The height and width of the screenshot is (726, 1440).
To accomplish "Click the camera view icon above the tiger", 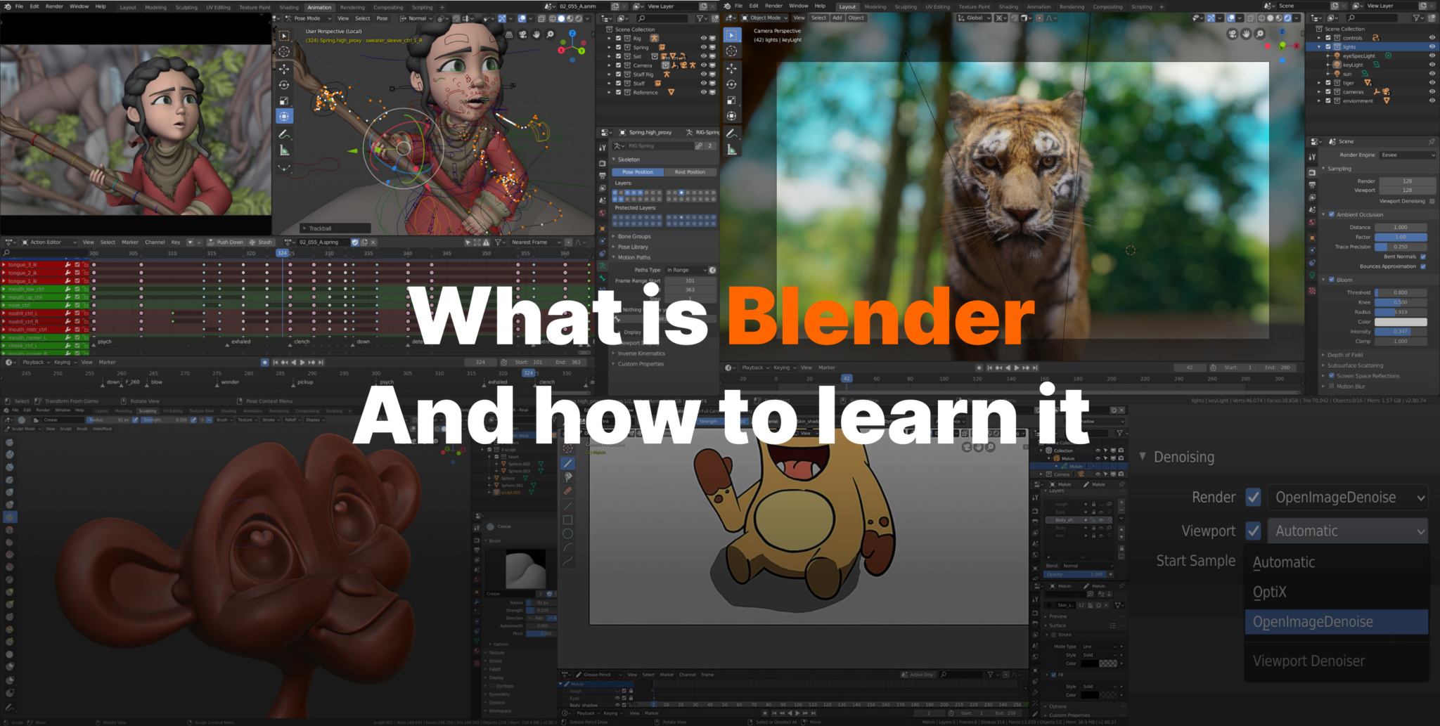I will point(1233,34).
